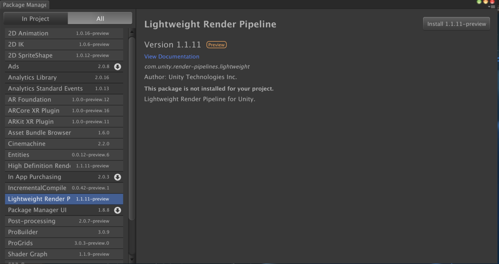Image resolution: width=499 pixels, height=264 pixels.
Task: Select the 2D IK package
Action: [64, 44]
